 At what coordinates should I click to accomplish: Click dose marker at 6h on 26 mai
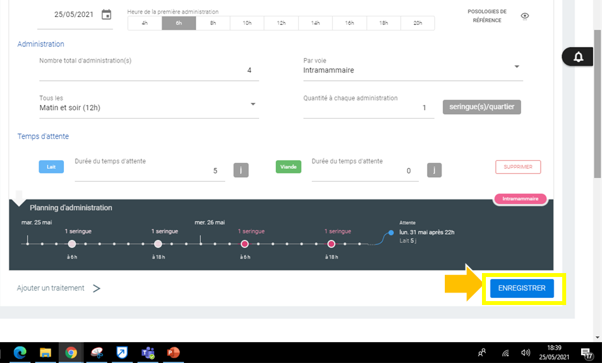tap(245, 244)
